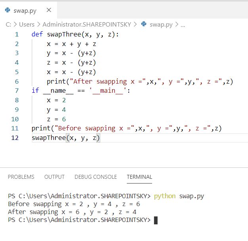Click the "if __name__ == '__main__':" line
This screenshot has width=248, height=241.
click(x=81, y=91)
